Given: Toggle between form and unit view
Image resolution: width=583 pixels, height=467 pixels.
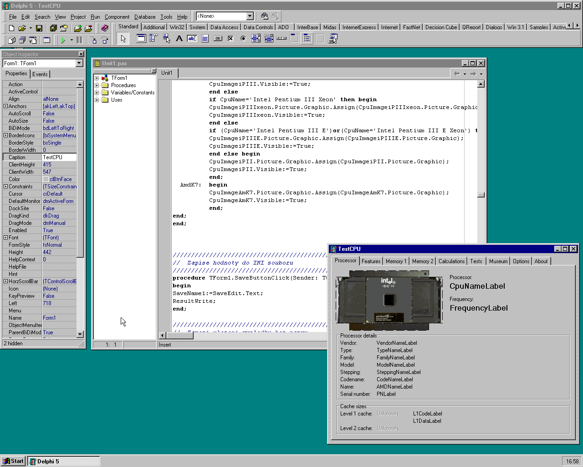Looking at the screenshot, I should coord(33,40).
